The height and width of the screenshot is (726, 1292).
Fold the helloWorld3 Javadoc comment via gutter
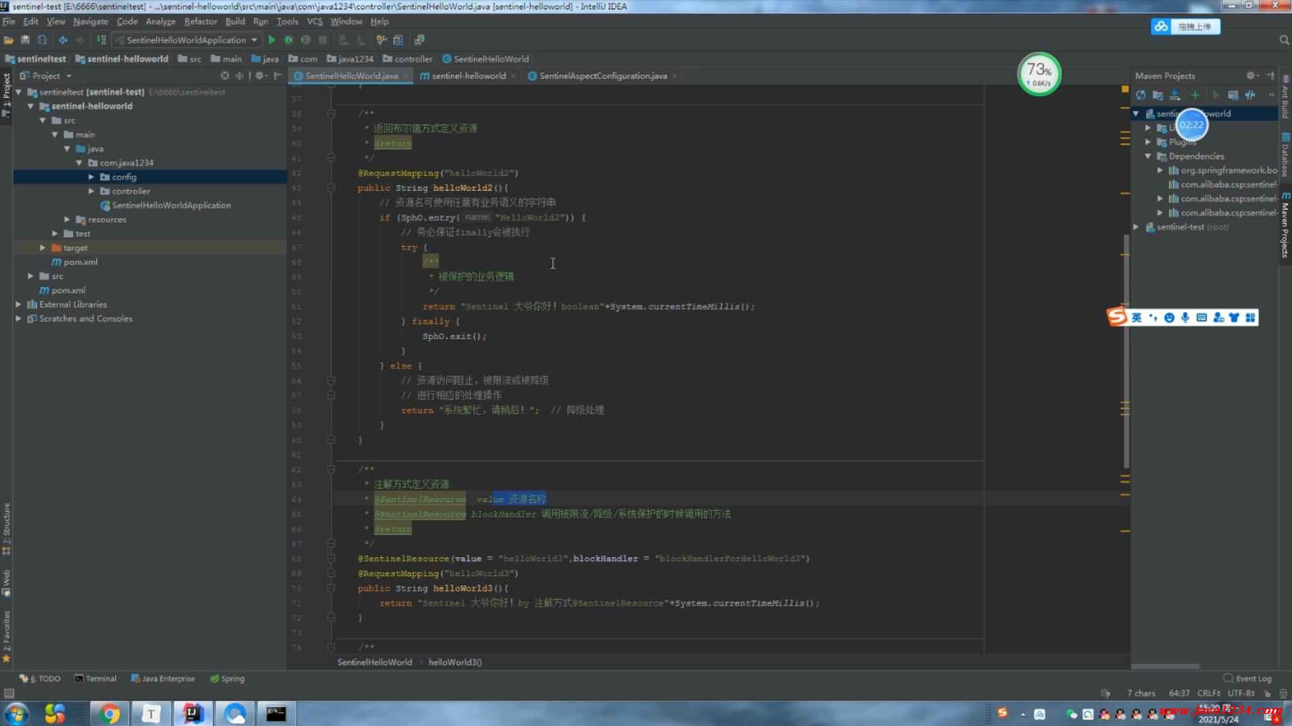331,469
